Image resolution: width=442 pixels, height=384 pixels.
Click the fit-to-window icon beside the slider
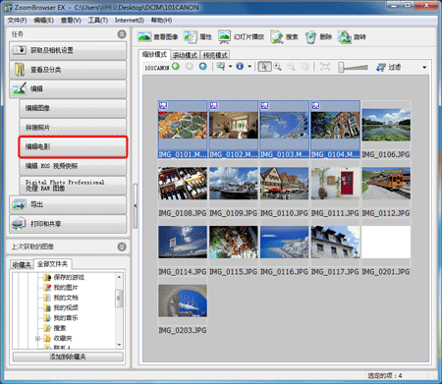coord(325,67)
